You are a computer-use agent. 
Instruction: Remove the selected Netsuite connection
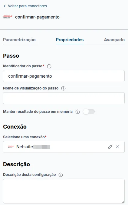pyautogui.click(x=117, y=147)
